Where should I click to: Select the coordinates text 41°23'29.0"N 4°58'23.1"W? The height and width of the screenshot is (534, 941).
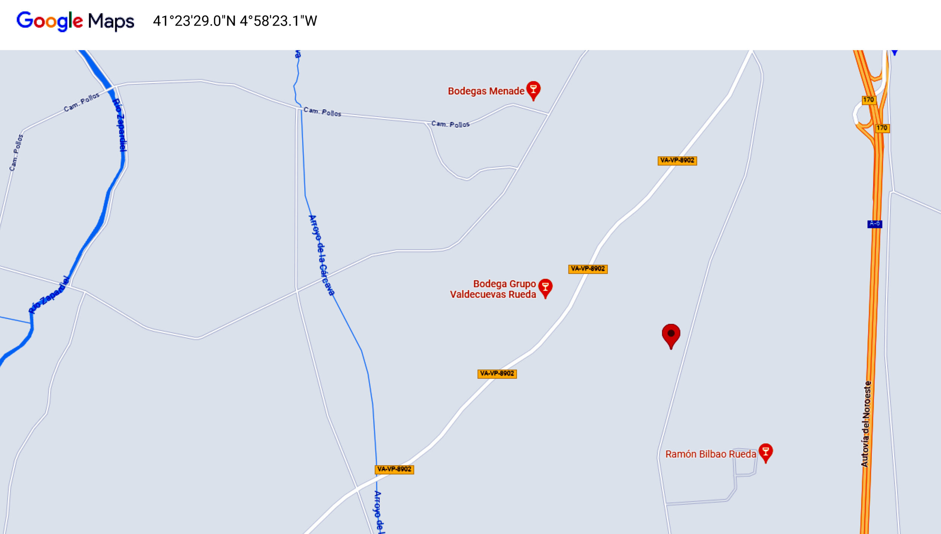click(x=235, y=21)
